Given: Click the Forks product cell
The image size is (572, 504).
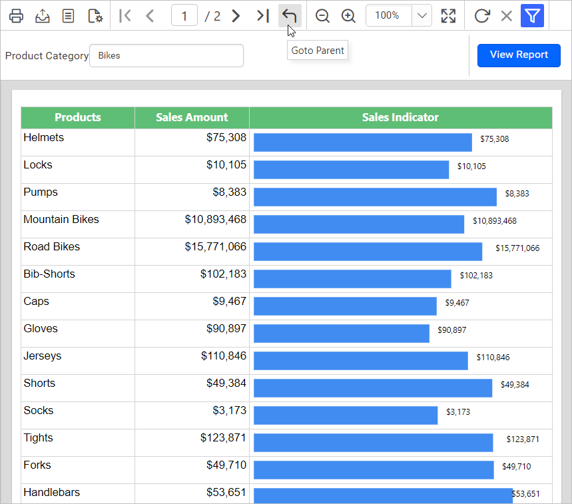Looking at the screenshot, I should pos(78,471).
